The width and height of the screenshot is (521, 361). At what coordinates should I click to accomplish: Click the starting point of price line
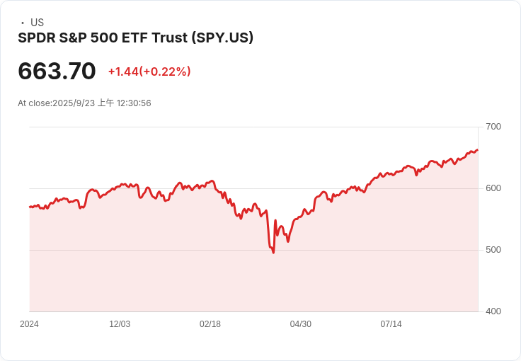[x=30, y=207]
